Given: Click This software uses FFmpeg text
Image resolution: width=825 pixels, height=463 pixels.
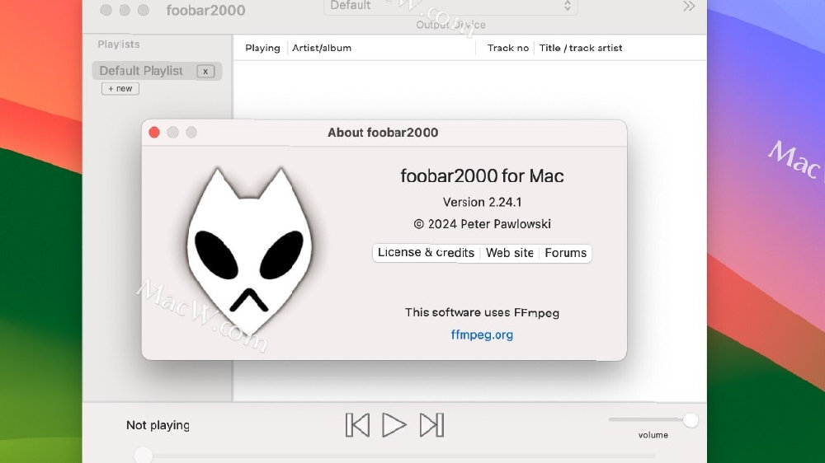Looking at the screenshot, I should pyautogui.click(x=482, y=313).
